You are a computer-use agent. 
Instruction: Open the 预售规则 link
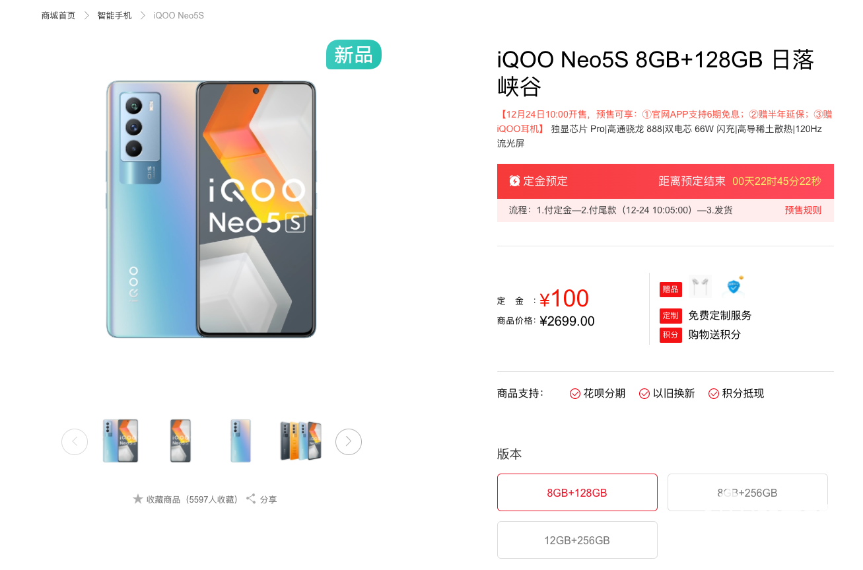803,210
